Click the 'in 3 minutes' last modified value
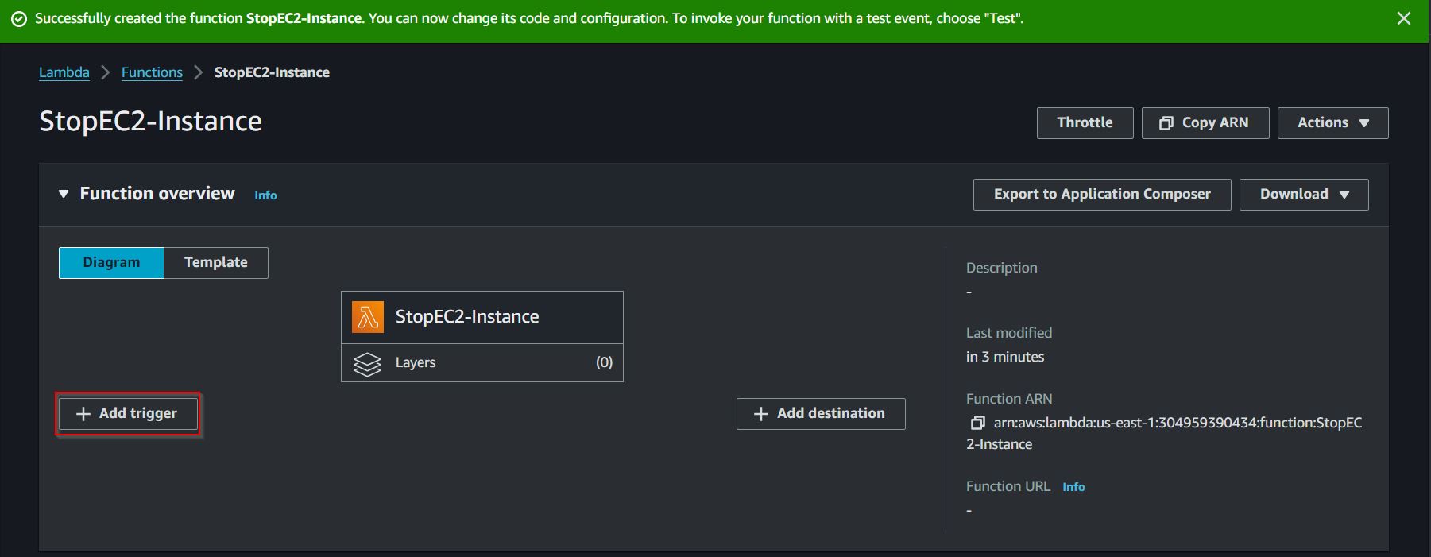 [x=1005, y=358]
